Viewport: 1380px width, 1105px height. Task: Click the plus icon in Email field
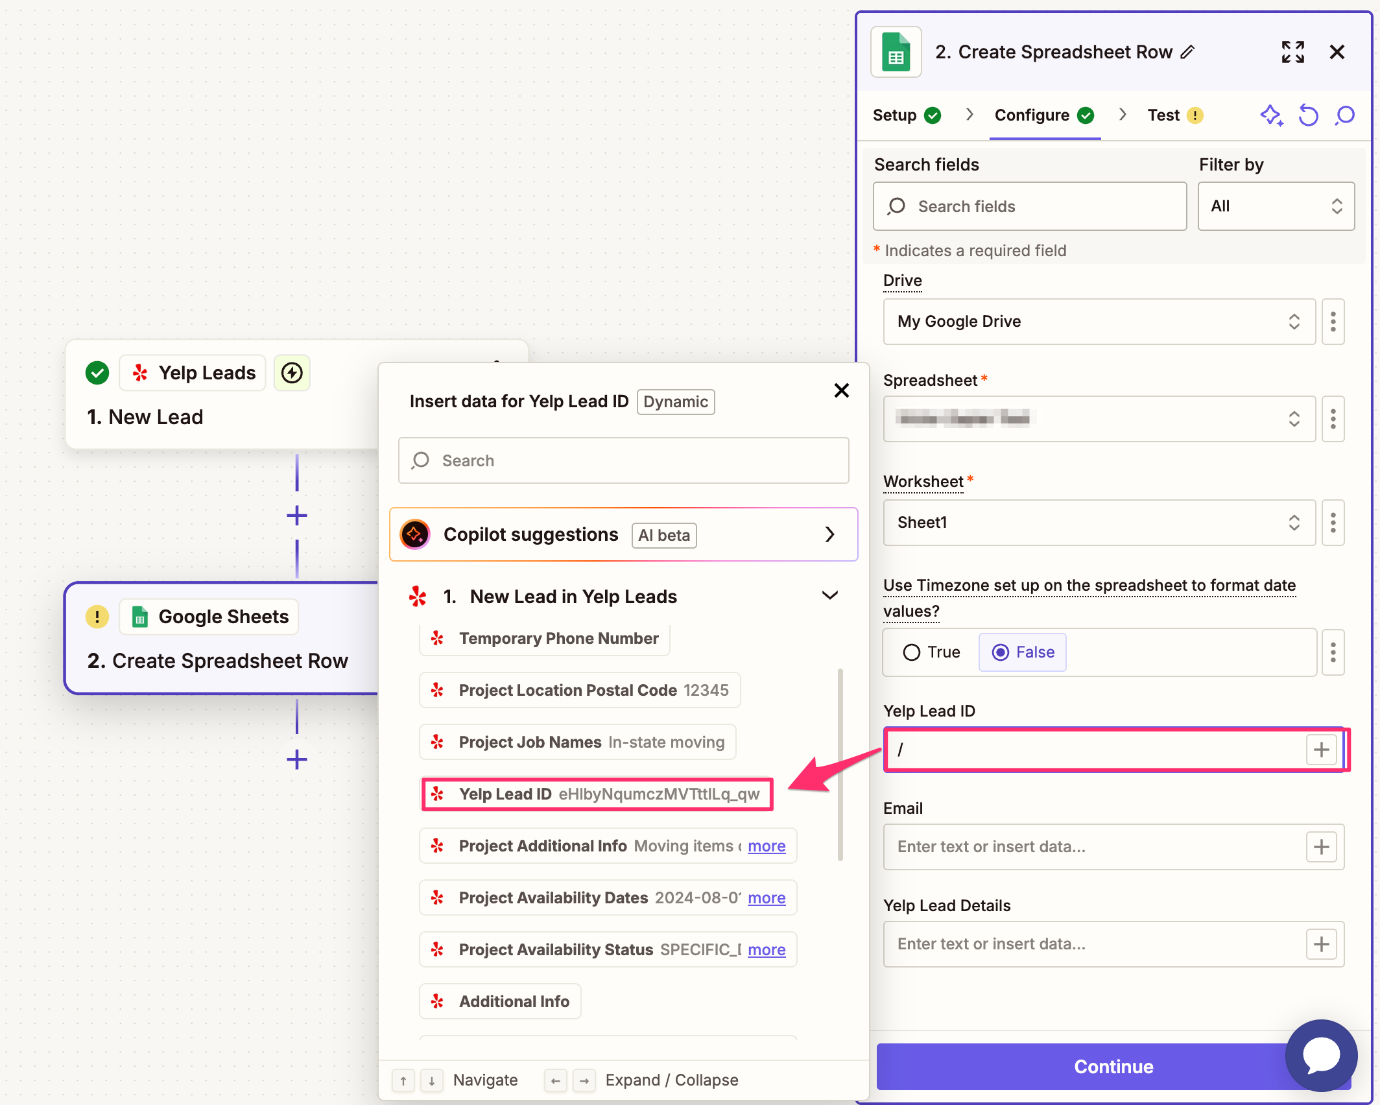pos(1321,847)
